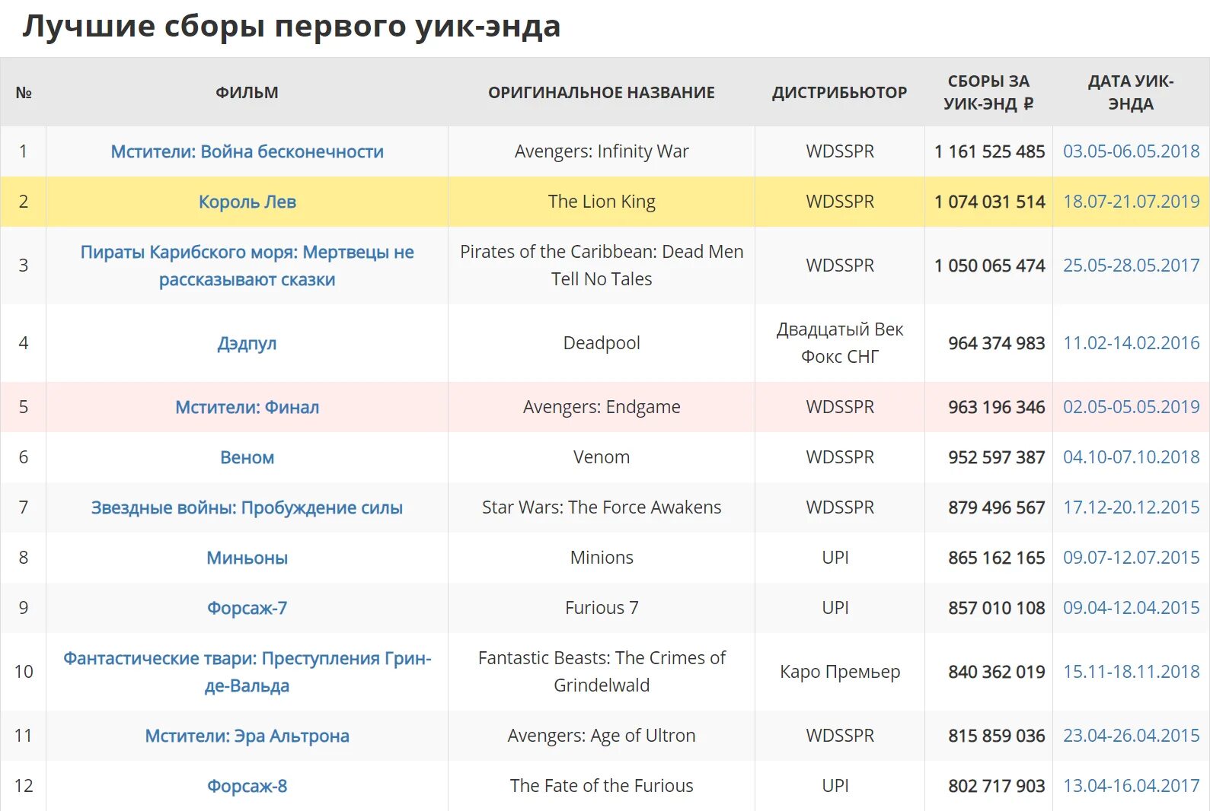Open the Пираты Карибского моря film link

pos(247,266)
